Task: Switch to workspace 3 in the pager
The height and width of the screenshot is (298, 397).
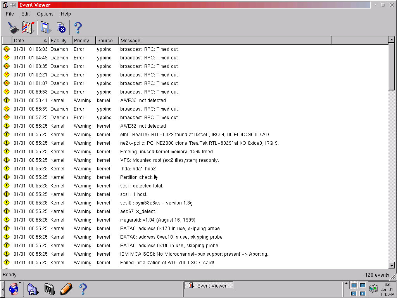Action: (362, 285)
